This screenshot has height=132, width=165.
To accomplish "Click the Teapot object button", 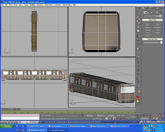I will click(157, 33).
